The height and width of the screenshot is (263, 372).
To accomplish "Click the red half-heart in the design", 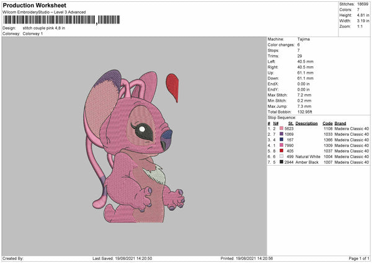I will pos(172,88).
